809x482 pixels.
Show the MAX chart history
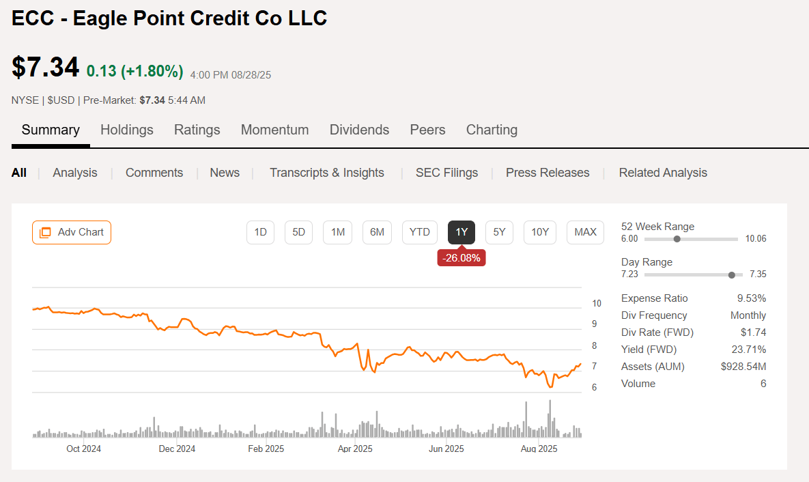pos(585,232)
